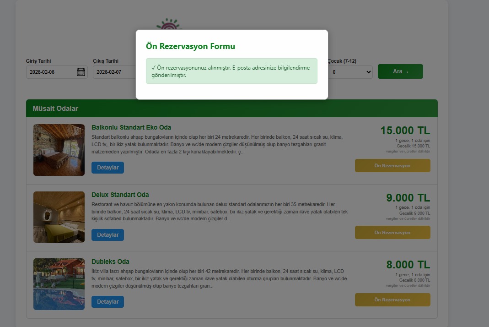Image resolution: width=489 pixels, height=327 pixels.
Task: Click Ön Rezervasyon for the 15.000 TL room
Action: [392, 166]
